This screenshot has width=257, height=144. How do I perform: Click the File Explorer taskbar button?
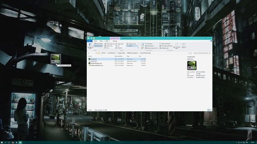pos(20,142)
